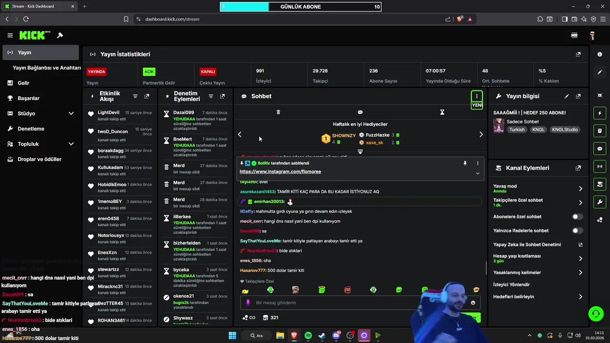Click the Turkish stream tag
This screenshot has width=610, height=343.
pos(517,130)
